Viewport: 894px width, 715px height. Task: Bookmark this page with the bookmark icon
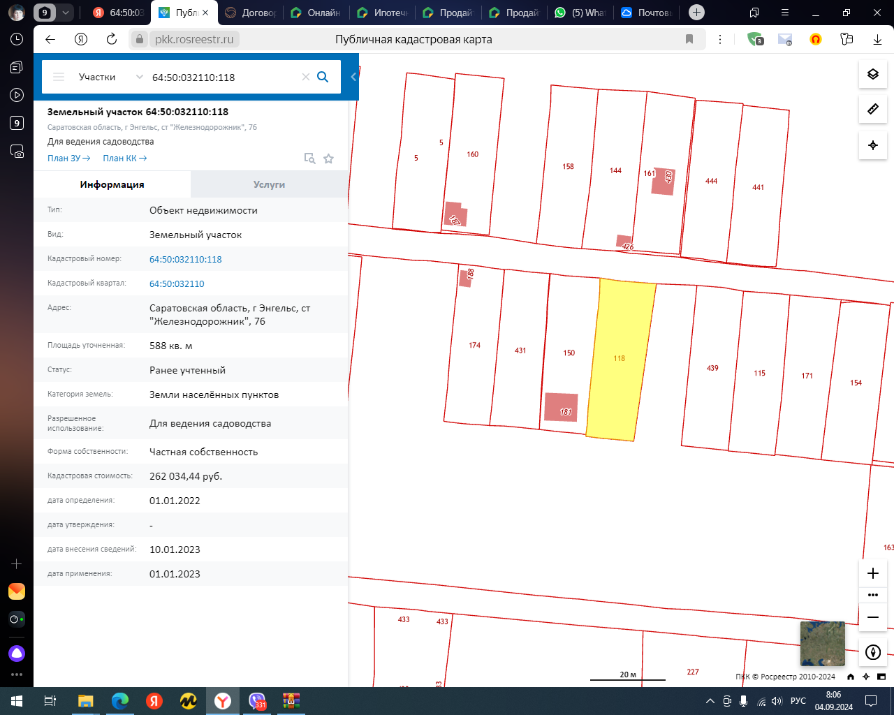coord(689,39)
